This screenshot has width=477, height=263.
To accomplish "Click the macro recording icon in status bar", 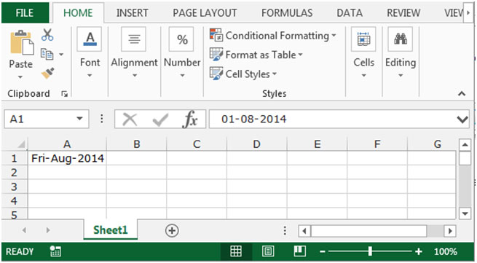I will click(x=55, y=251).
